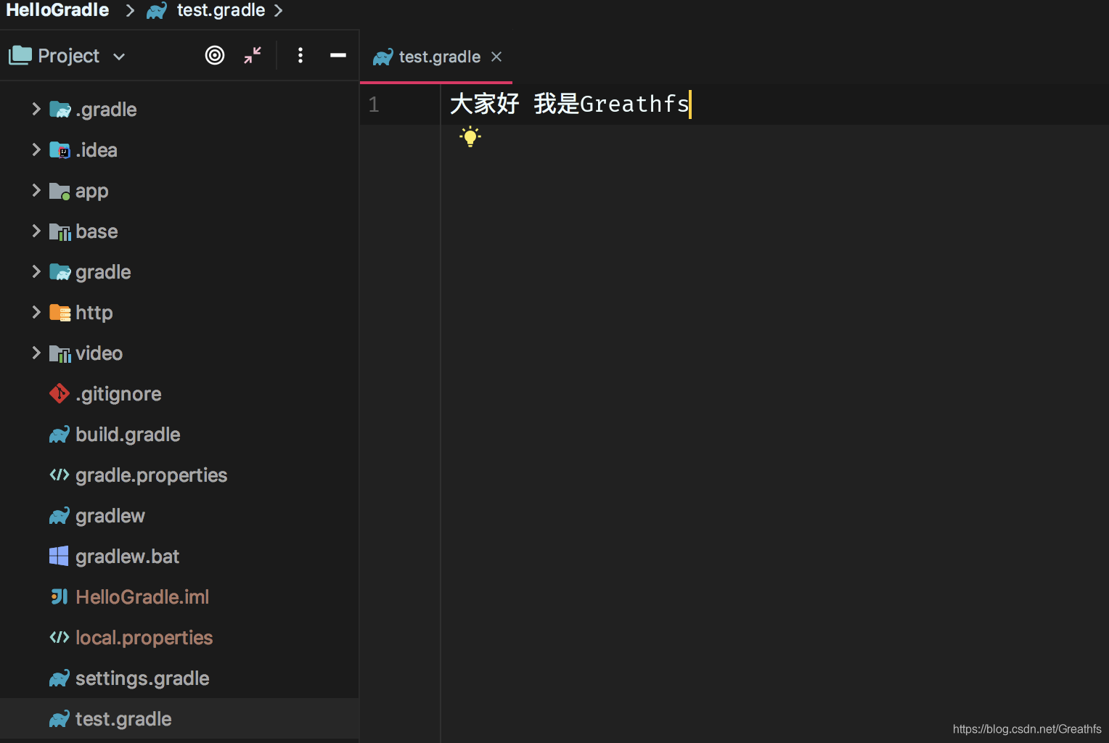The image size is (1109, 743).
Task: Select the test.gradle editor tab
Action: [436, 57]
